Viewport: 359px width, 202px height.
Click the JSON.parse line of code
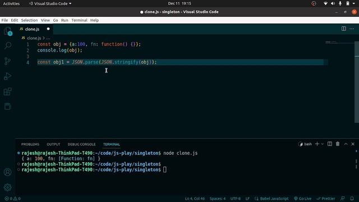pos(97,62)
